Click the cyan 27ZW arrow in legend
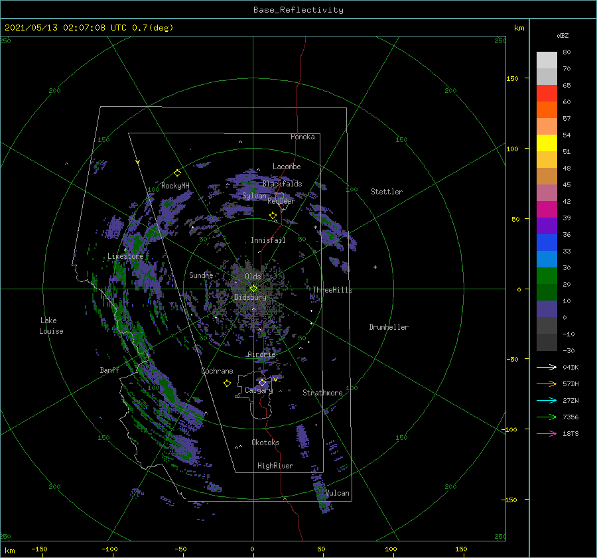 547,400
